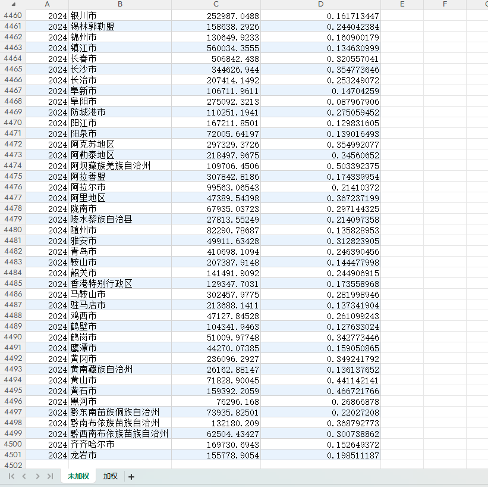
Task: Click cell containing 阿克苏地区
Action: coord(120,144)
